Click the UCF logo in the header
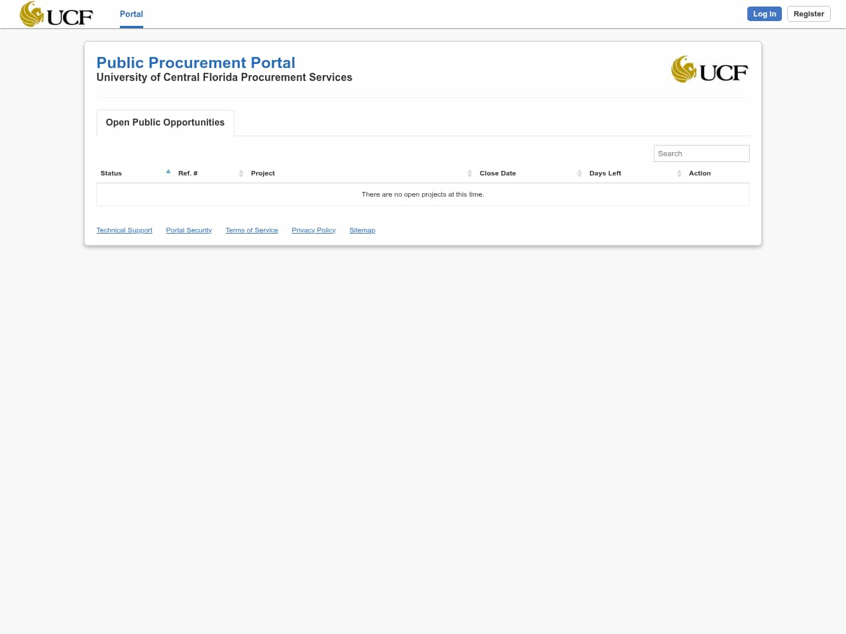The height and width of the screenshot is (634, 846). pyautogui.click(x=56, y=14)
